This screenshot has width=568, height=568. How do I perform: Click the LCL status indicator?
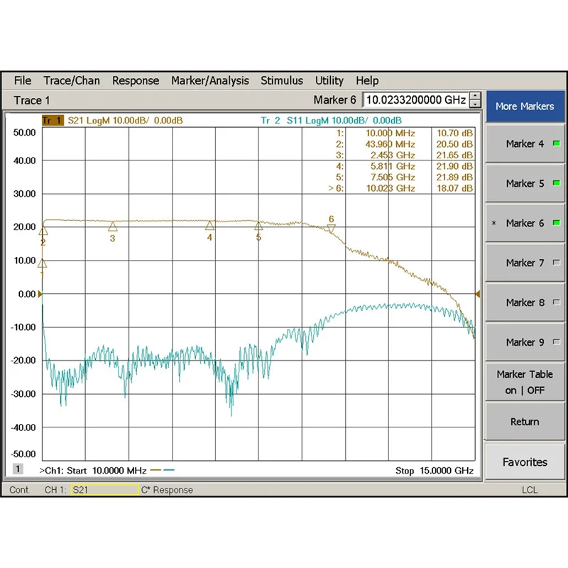tap(530, 490)
